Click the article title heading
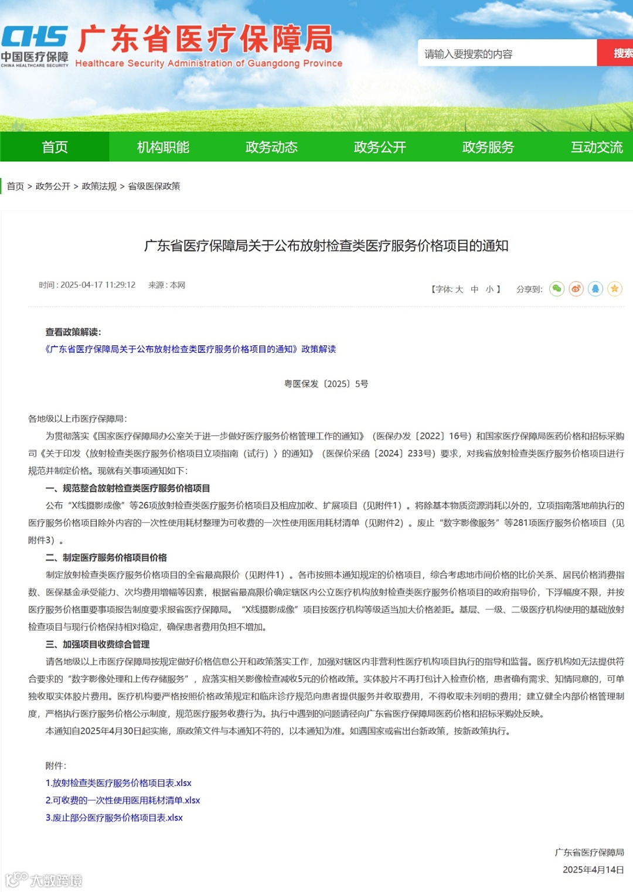This screenshot has height=892, width=633. tap(326, 246)
